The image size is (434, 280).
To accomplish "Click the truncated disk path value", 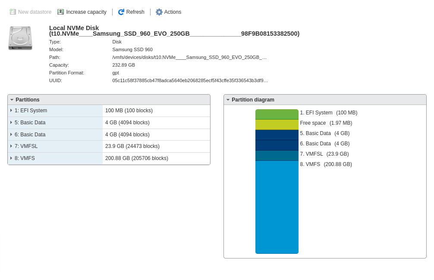I will pyautogui.click(x=189, y=57).
